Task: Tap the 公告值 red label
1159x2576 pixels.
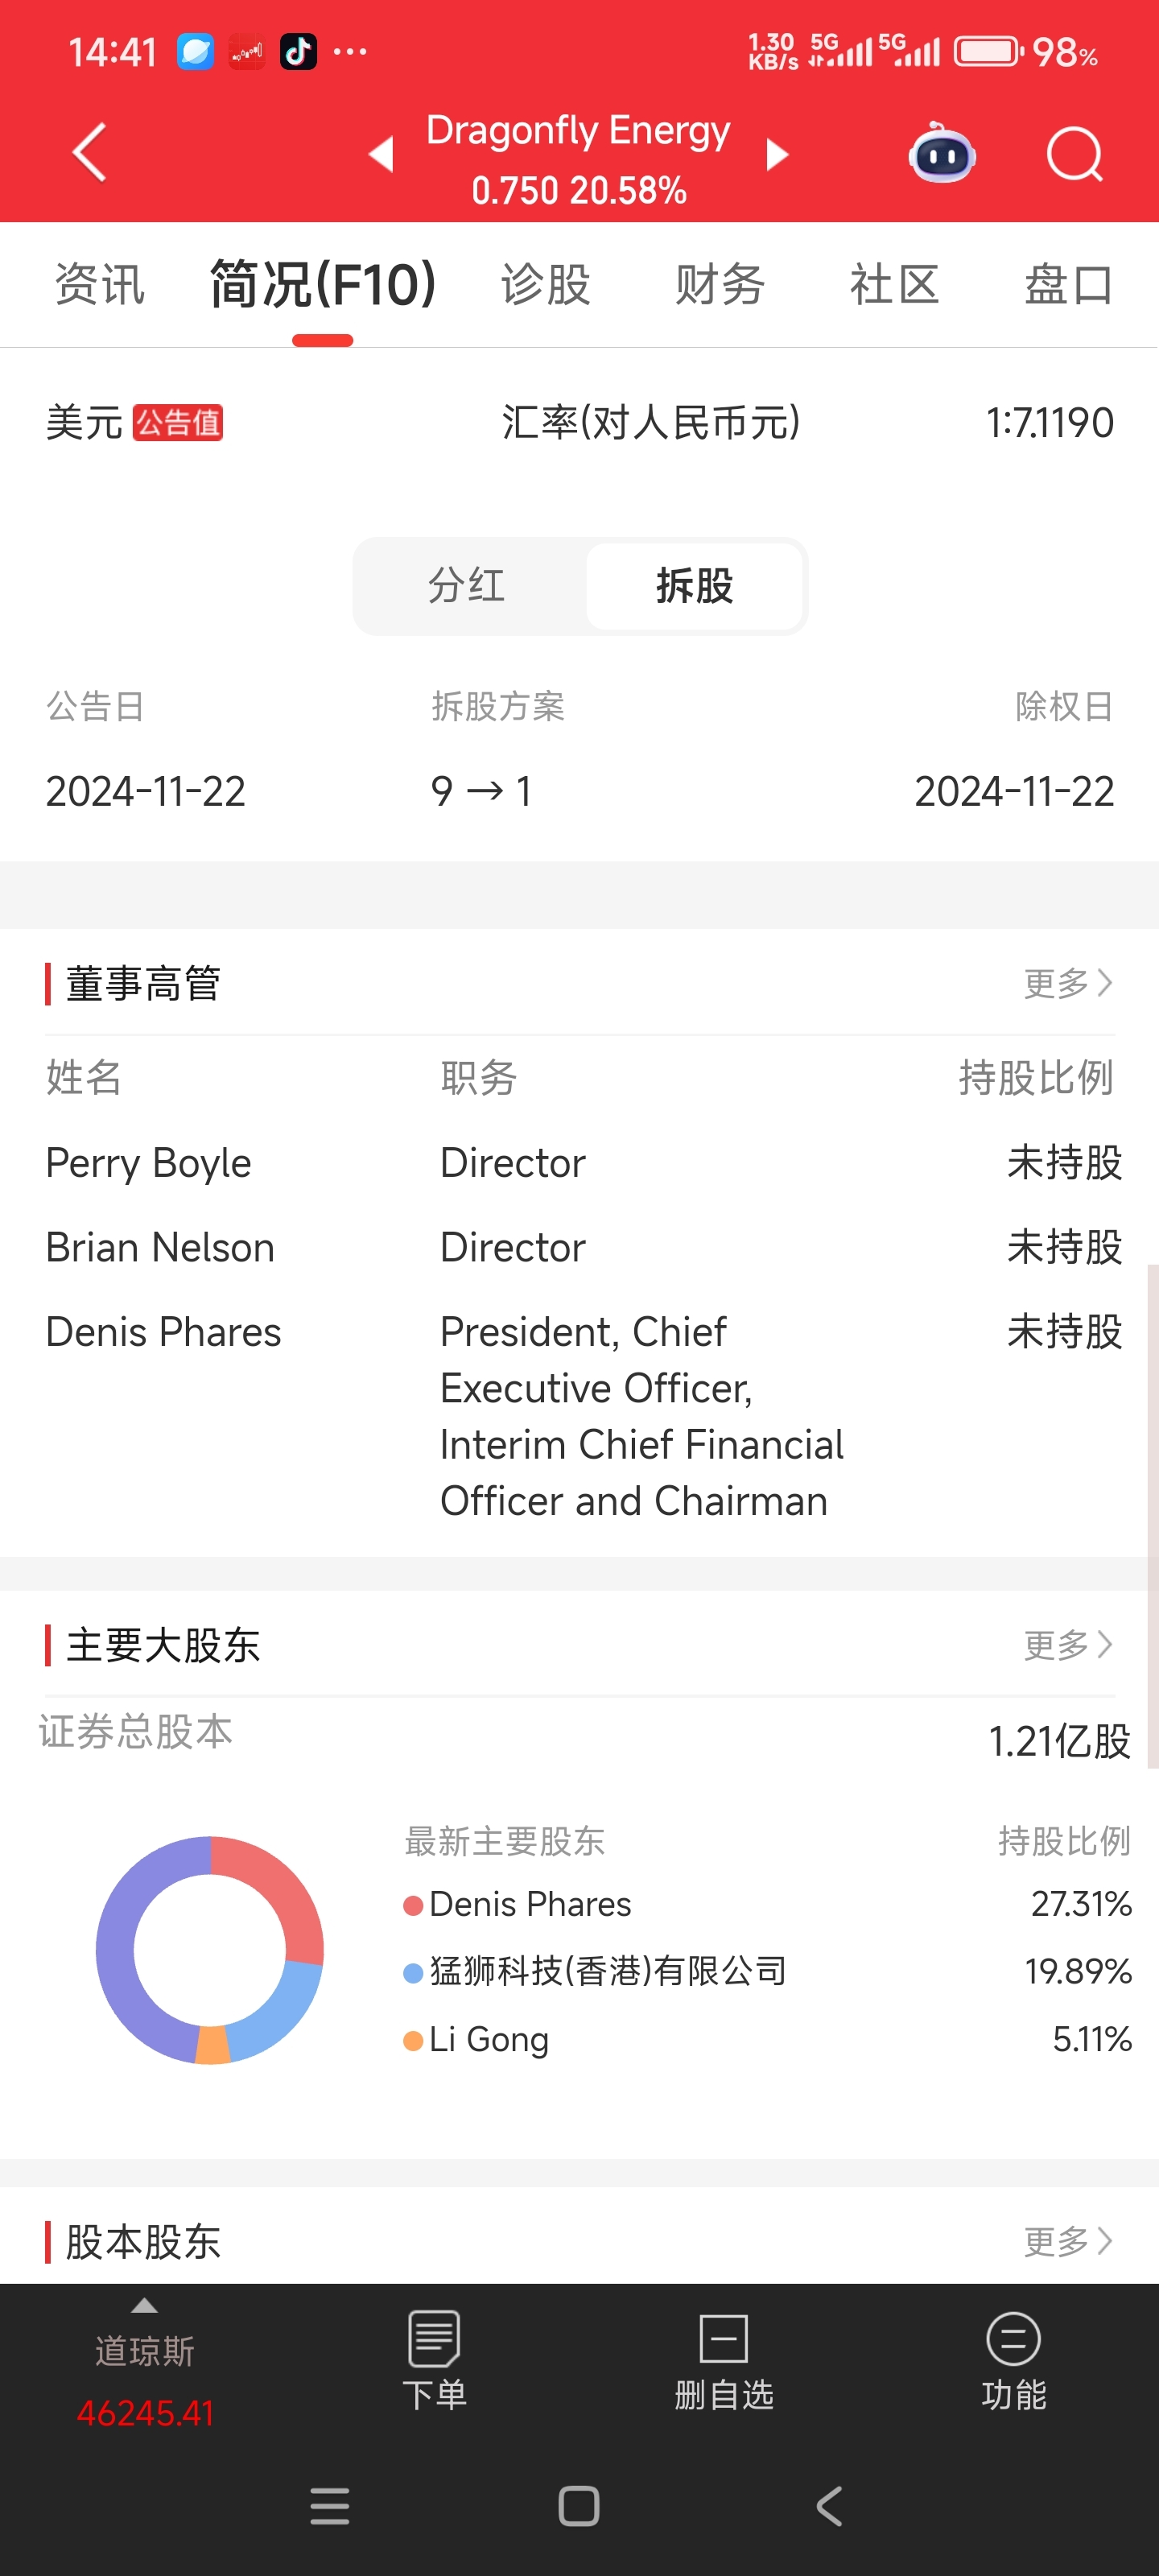Action: click(178, 423)
